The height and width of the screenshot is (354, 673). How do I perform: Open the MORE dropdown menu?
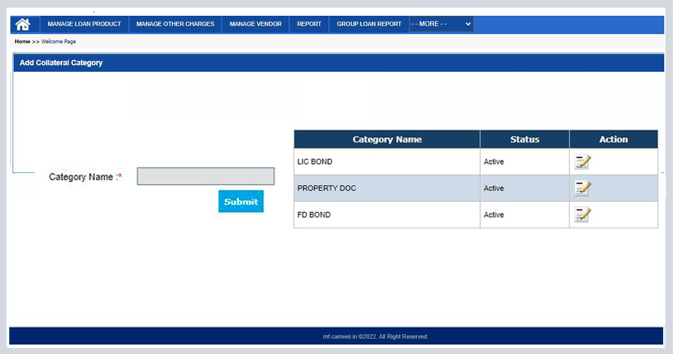coord(441,24)
